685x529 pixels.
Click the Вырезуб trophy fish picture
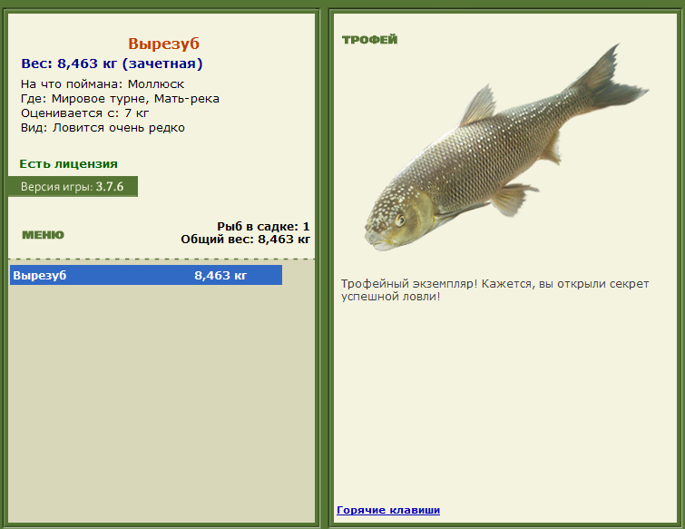507,148
